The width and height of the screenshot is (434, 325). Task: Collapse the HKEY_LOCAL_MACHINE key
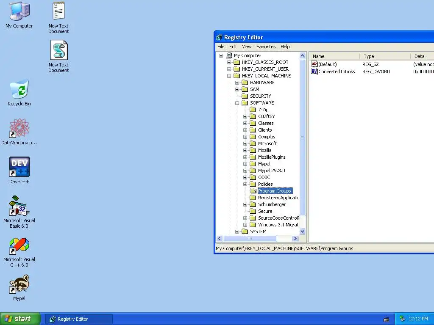pyautogui.click(x=229, y=76)
